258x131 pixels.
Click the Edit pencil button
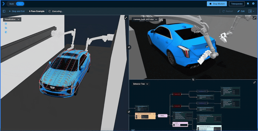tap(241, 11)
